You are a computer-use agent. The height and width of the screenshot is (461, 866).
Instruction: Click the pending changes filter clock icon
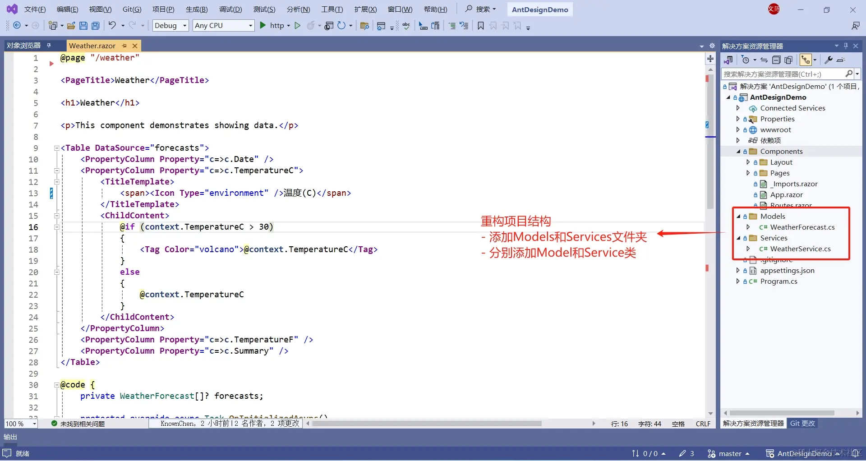click(745, 60)
